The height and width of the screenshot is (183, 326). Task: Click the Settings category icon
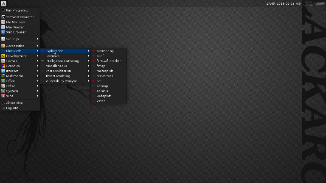tap(3, 39)
